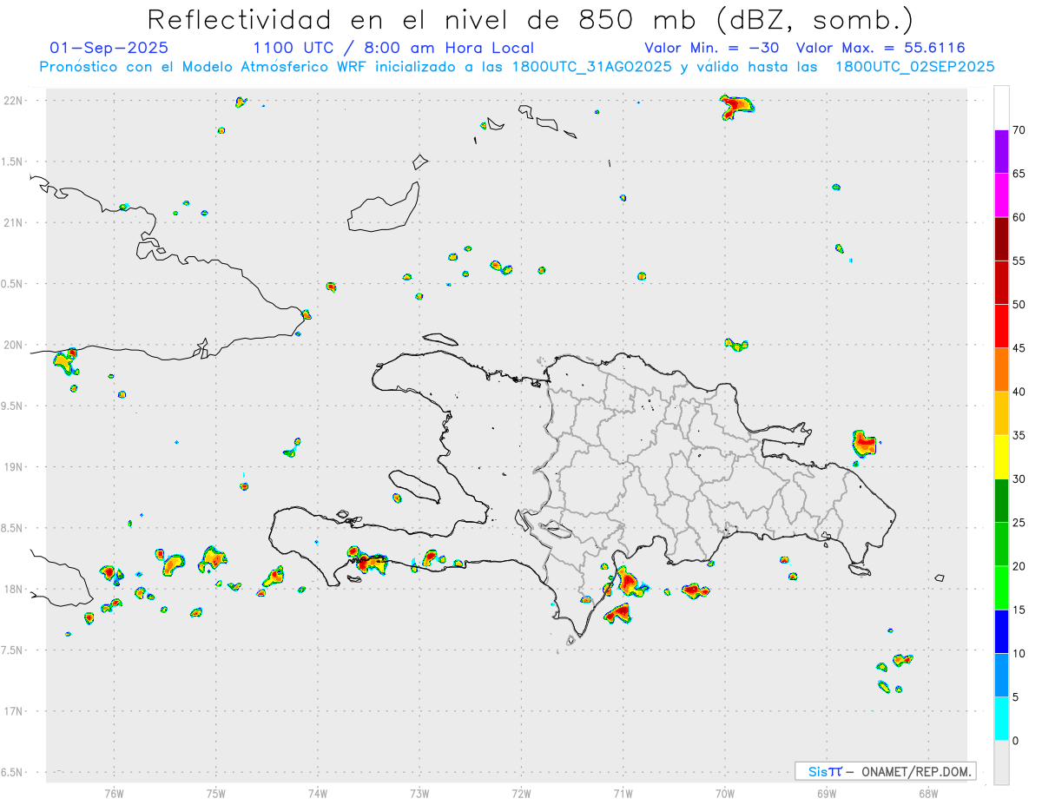Click the longitude axis label '69W'
This screenshot has height=805, width=1042.
(x=827, y=793)
